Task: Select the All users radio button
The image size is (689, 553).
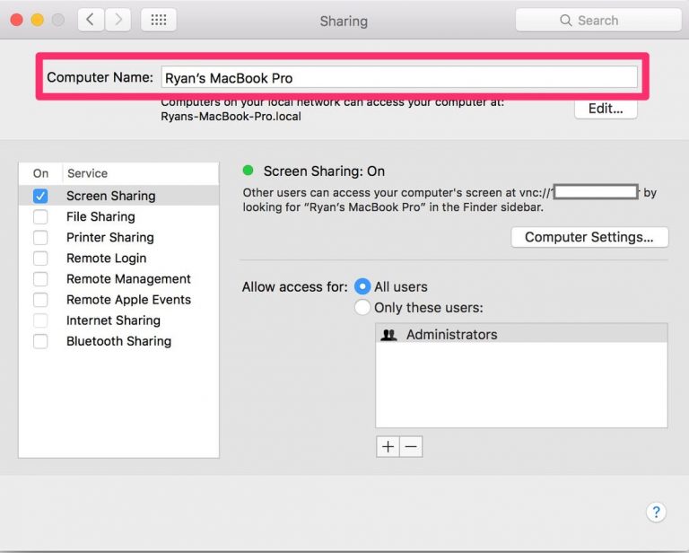Action: pos(362,287)
